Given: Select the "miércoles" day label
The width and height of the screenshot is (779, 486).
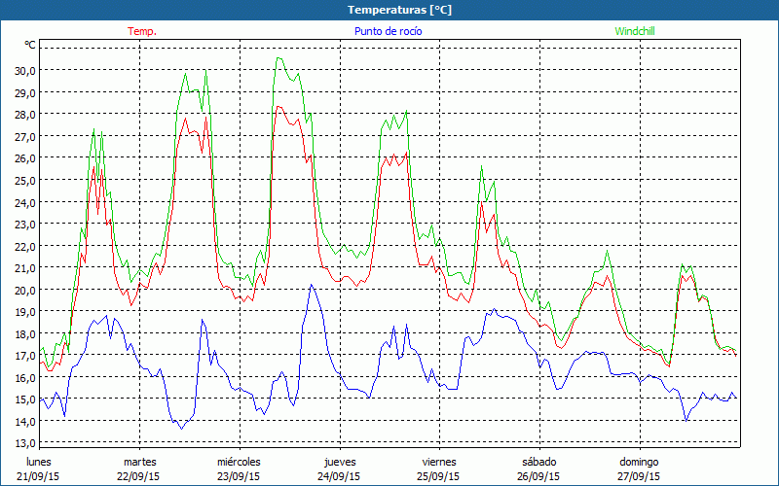Looking at the screenshot, I should [x=239, y=462].
